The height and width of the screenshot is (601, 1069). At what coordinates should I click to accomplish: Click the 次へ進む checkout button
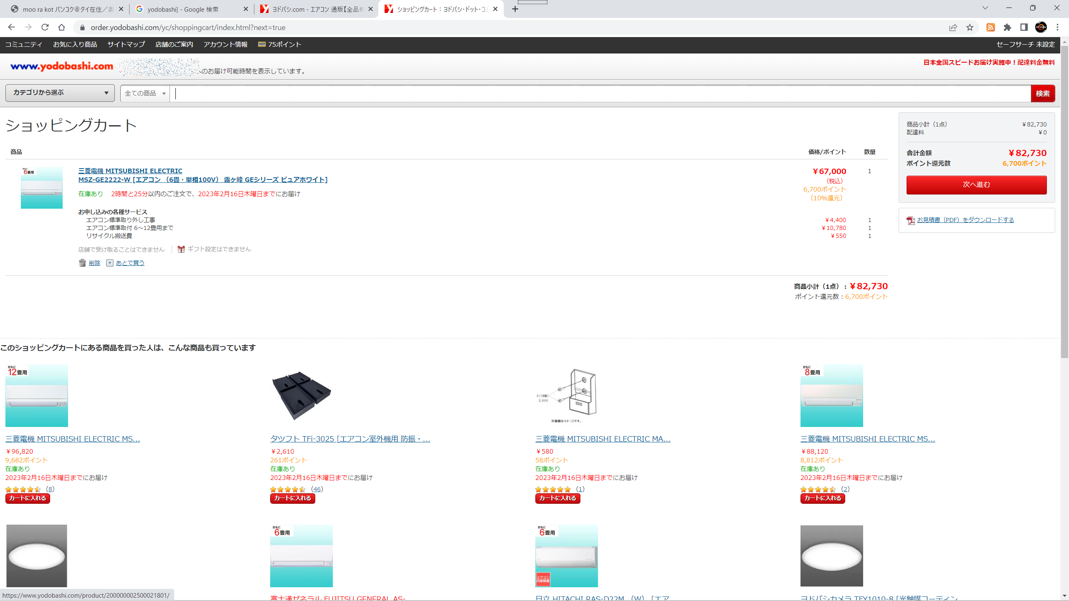pos(976,184)
